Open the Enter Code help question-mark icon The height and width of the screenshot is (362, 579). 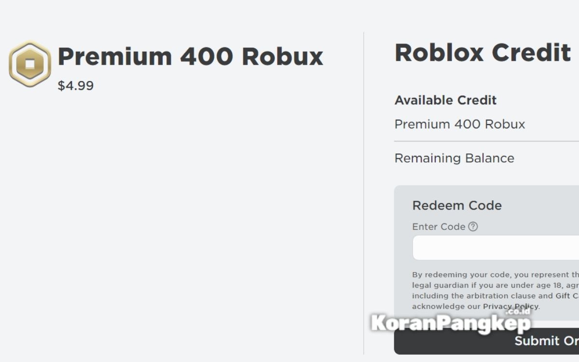pos(473,226)
